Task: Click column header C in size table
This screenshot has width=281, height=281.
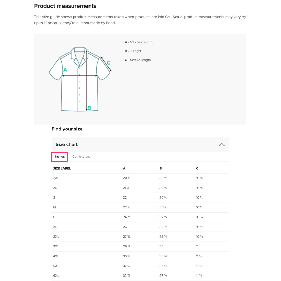Action: [197, 168]
